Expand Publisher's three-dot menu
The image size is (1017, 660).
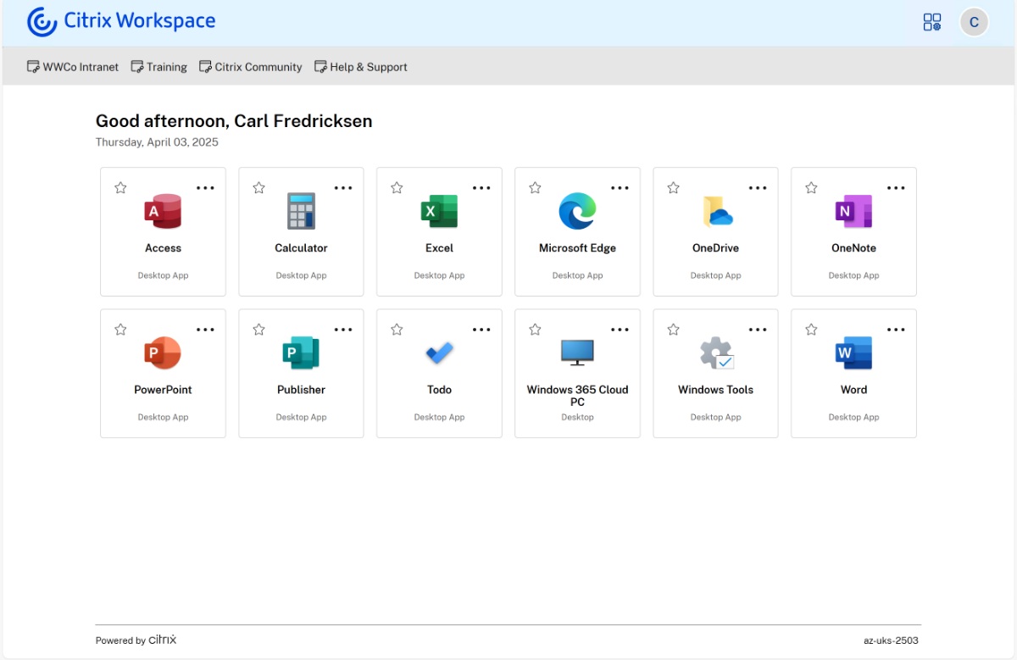pyautogui.click(x=343, y=330)
